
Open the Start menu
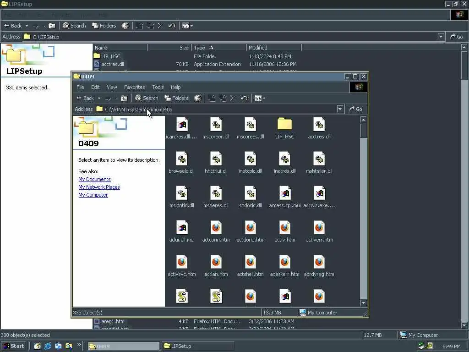[14, 346]
